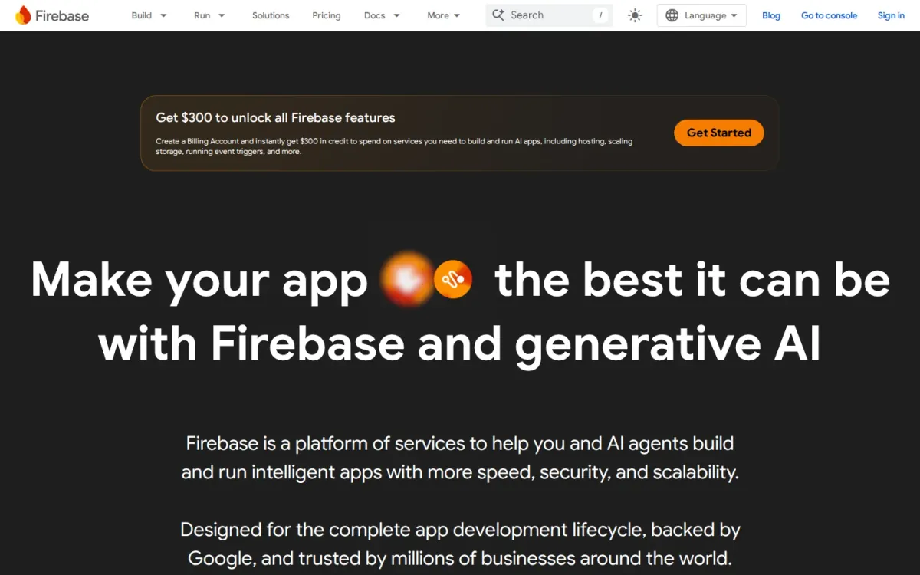Toggle the light/dark theme sun icon
Screen dimensions: 920x575
pos(635,15)
